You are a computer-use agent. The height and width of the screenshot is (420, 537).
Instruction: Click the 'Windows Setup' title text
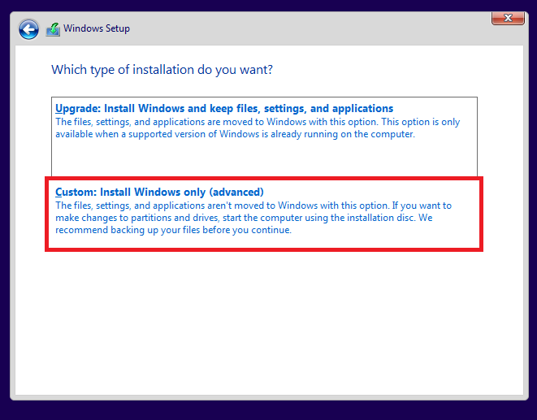pos(97,28)
